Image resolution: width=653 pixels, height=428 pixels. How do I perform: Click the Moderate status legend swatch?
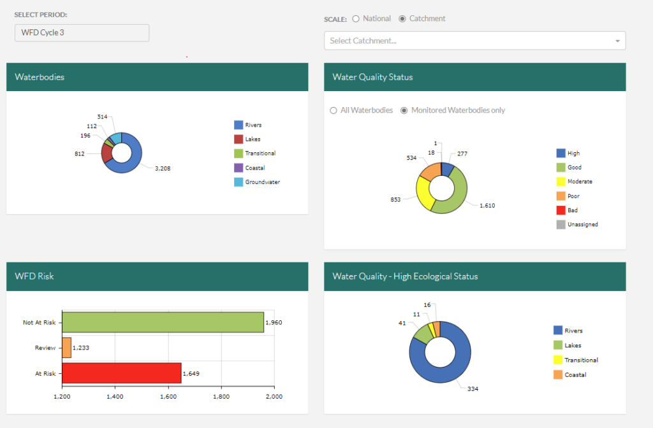click(561, 182)
